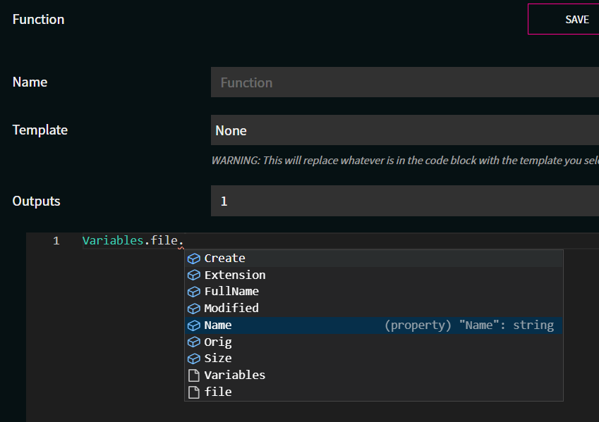Insert the Name property suggestion
The image size is (599, 422).
tap(374, 325)
